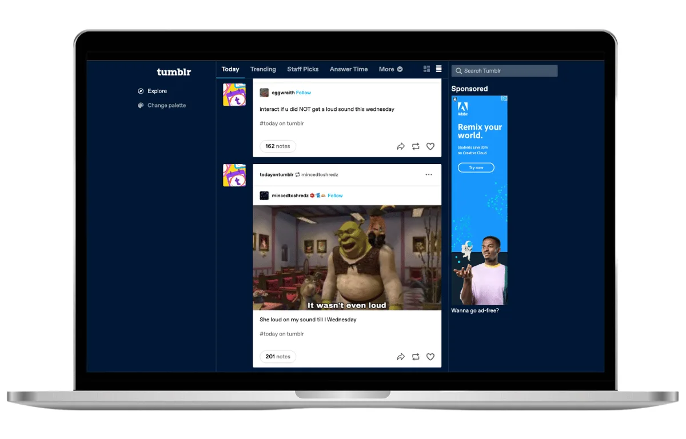This screenshot has height=439, width=686.
Task: Click #today on tumblr tag in eggwraith post
Action: click(282, 123)
